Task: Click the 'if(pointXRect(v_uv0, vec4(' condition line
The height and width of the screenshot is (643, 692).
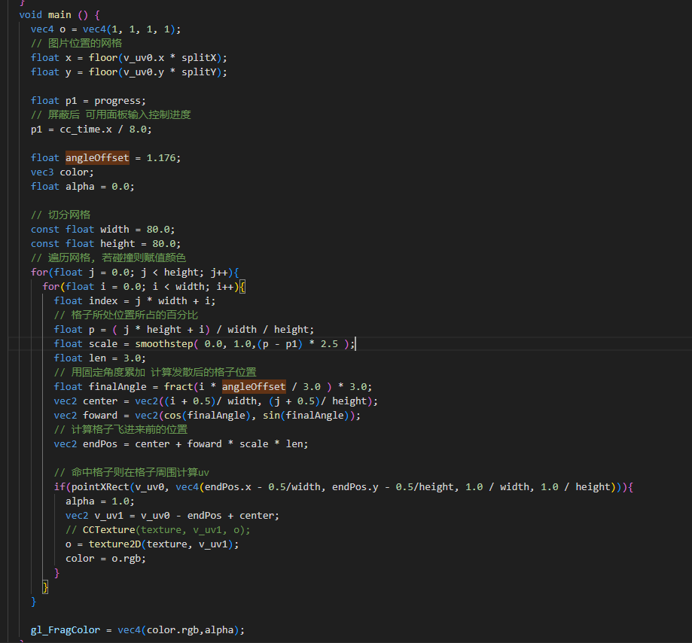Action: point(344,487)
